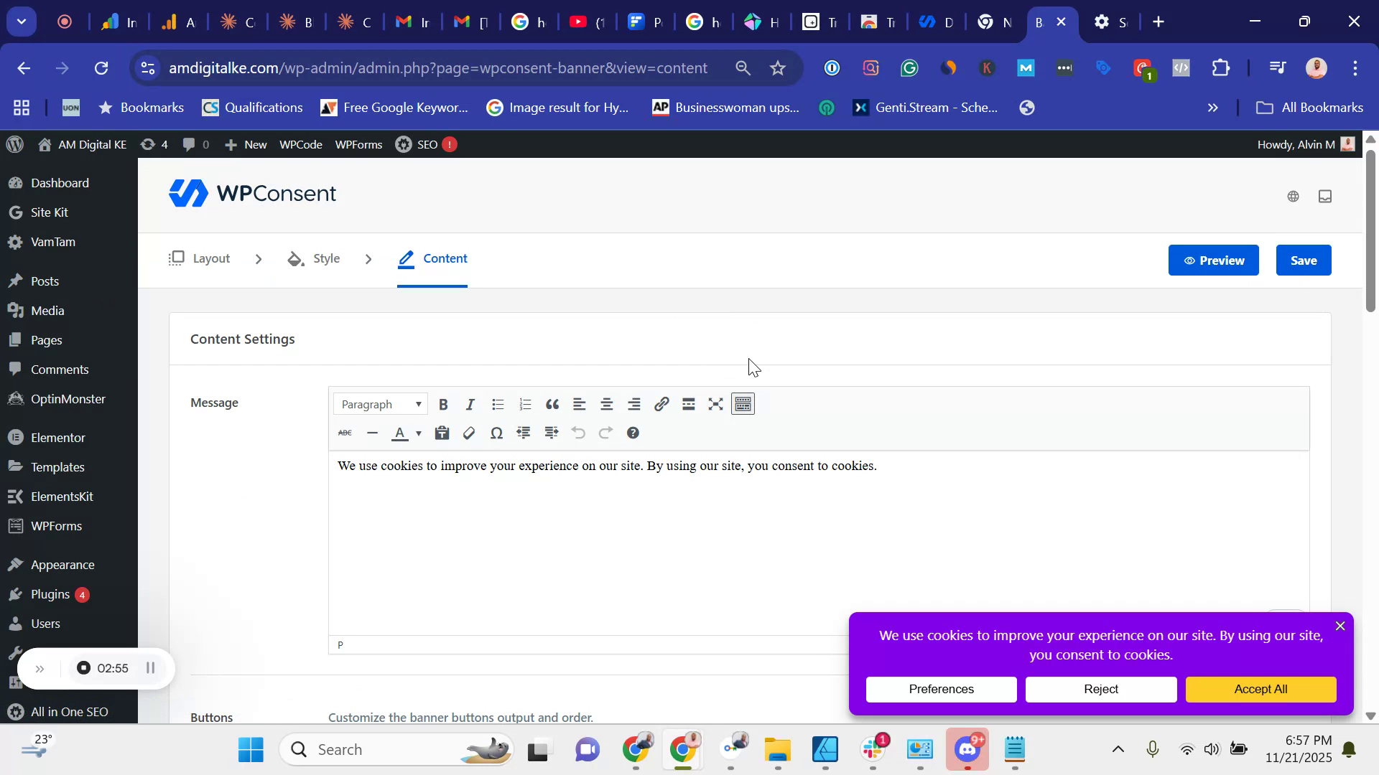Screen dimensions: 1379x775
Task: Insert a special character with the Omega icon
Action: click(497, 433)
